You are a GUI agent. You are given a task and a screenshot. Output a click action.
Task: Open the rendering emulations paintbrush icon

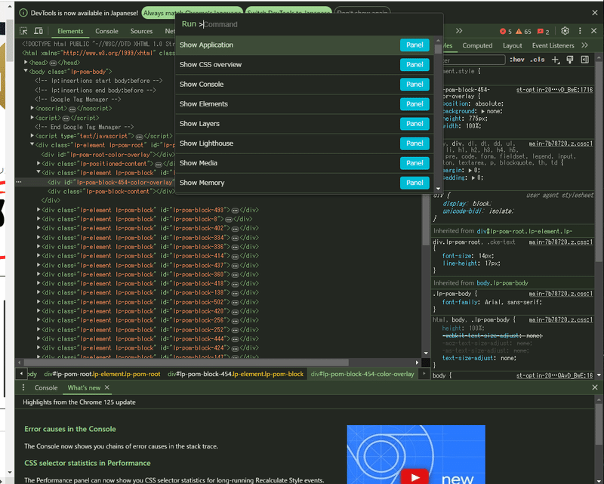click(x=570, y=60)
